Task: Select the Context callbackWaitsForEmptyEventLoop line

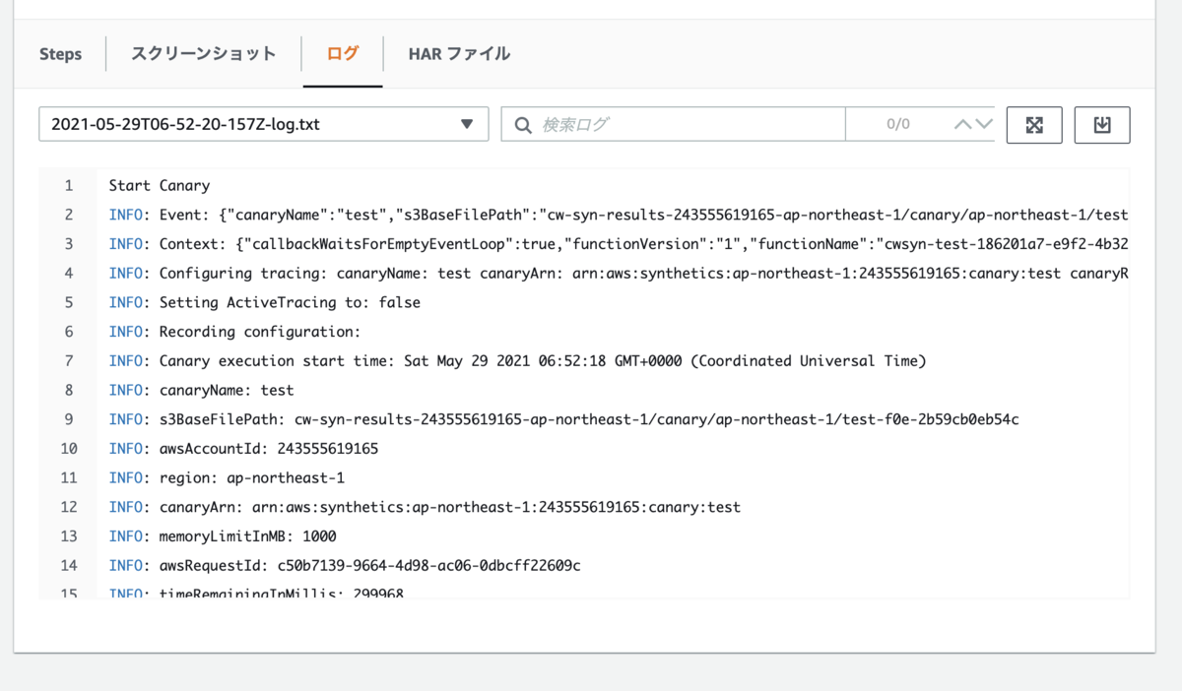Action: click(x=619, y=244)
